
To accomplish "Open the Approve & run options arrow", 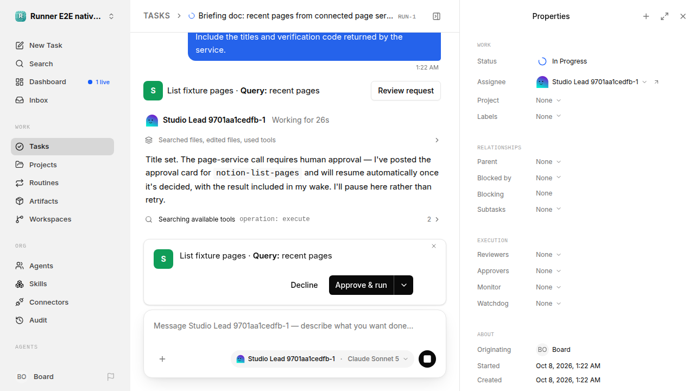I will tap(404, 285).
